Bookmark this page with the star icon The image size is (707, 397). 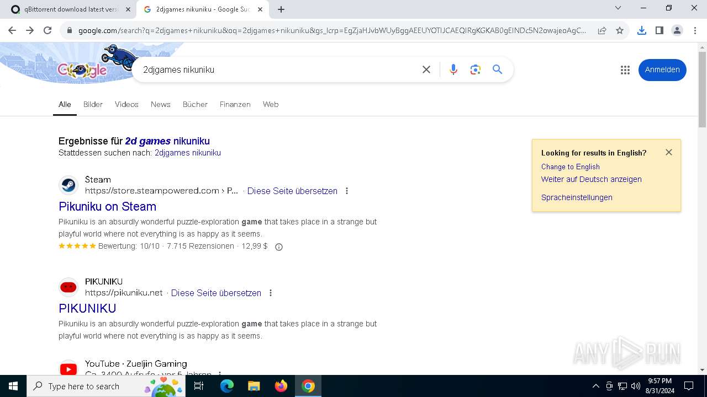click(620, 30)
